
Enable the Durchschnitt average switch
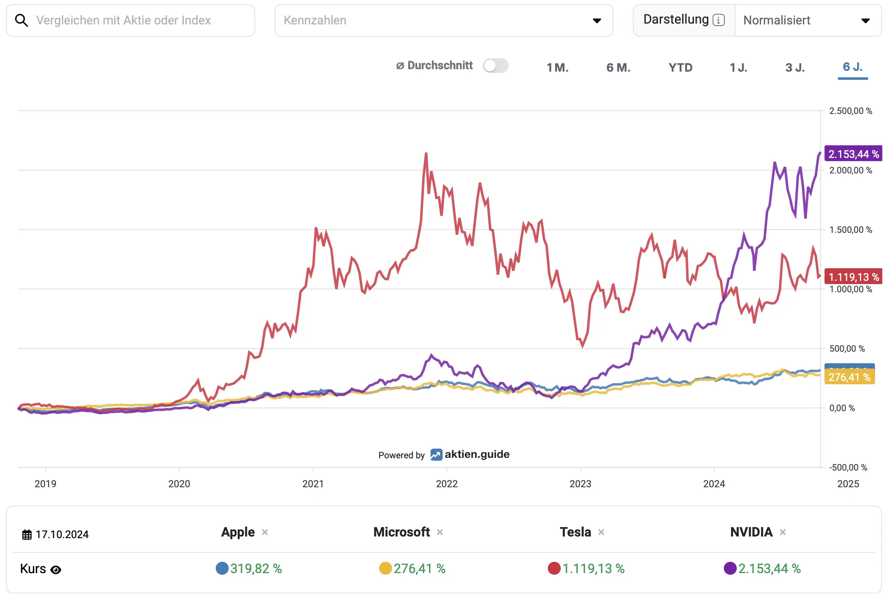tap(495, 66)
